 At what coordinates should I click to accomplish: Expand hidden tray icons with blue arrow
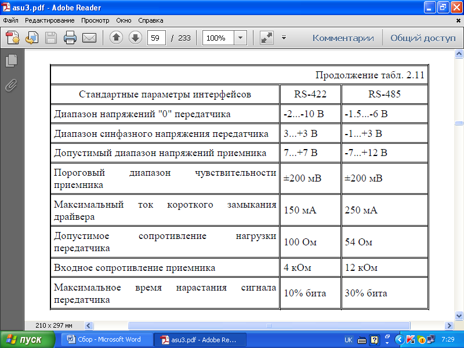click(400, 340)
